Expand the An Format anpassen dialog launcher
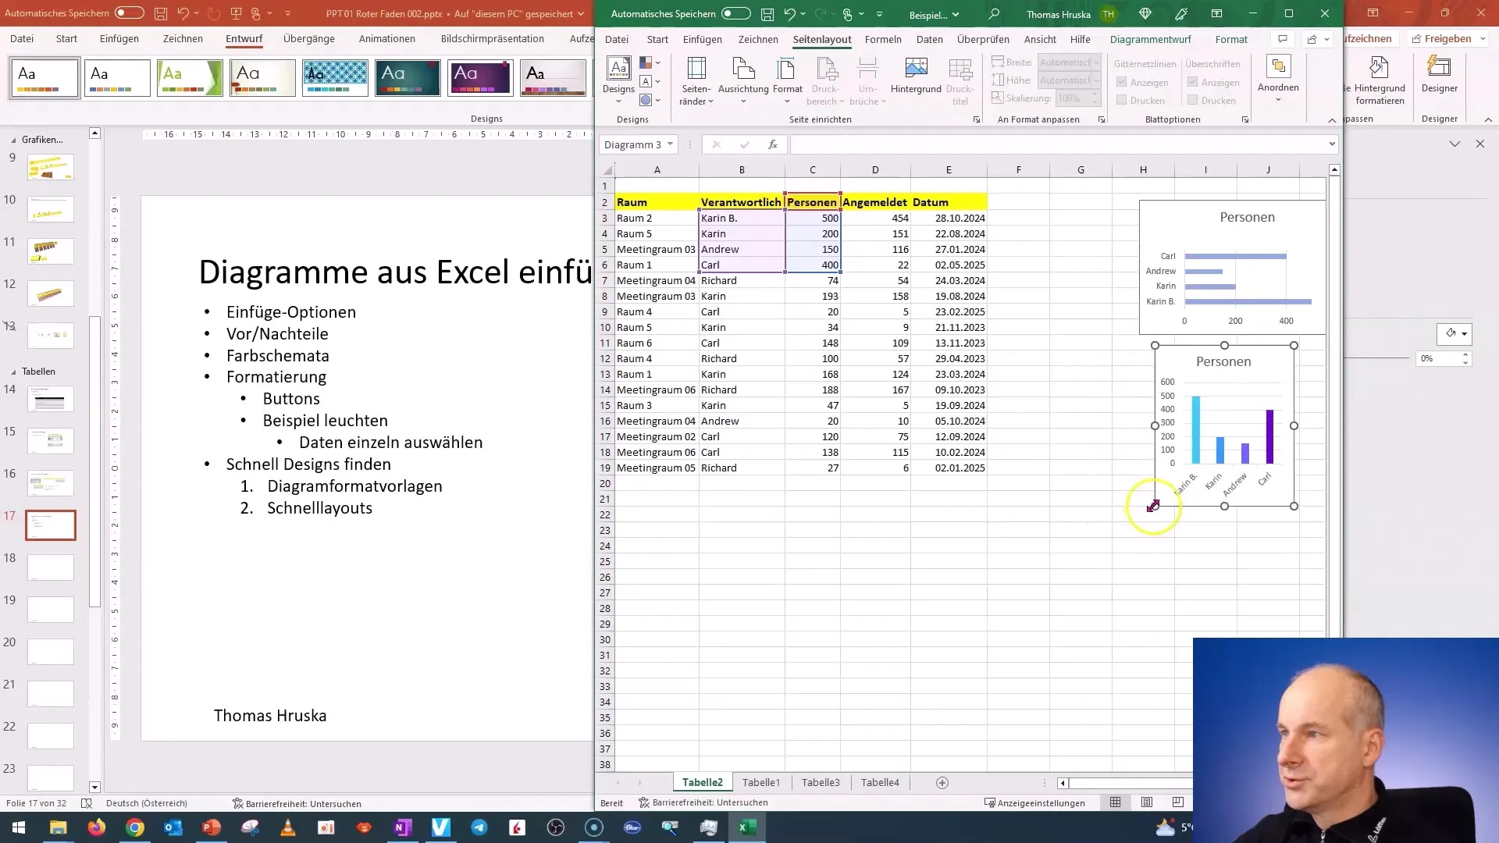 (x=1101, y=119)
